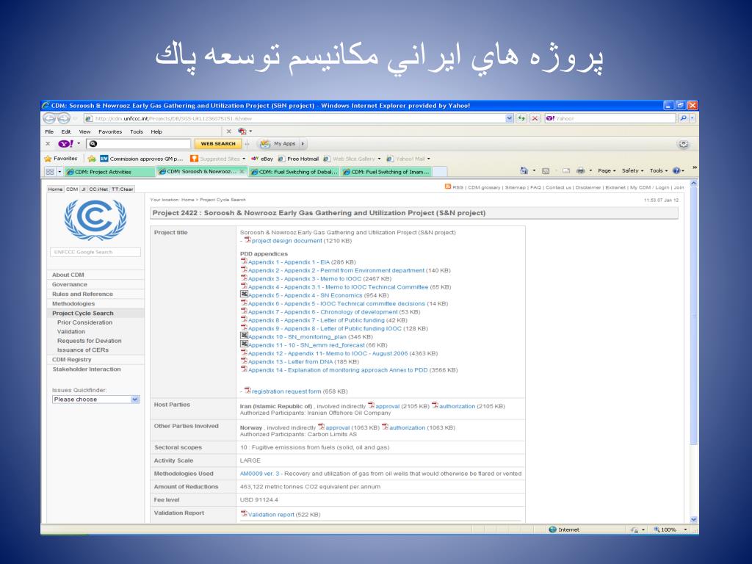
Task: Switch to 'CDM: Fuel Switching of Debal...' tab
Action: pos(294,172)
